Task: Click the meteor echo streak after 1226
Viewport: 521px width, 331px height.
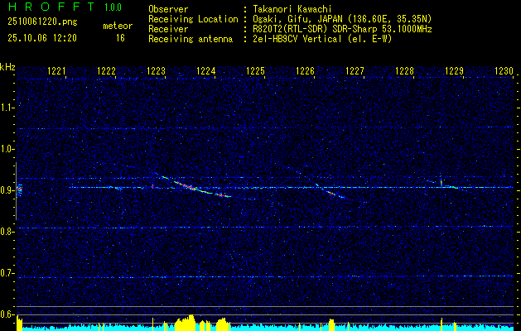Action: [330, 192]
